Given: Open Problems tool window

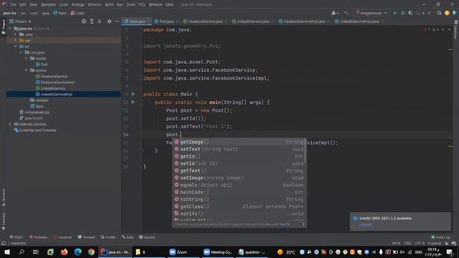Looking at the screenshot, I should pyautogui.click(x=38, y=237).
